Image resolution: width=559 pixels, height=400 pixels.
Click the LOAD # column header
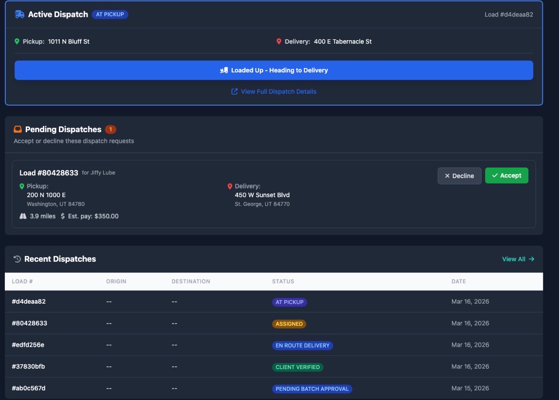tap(22, 281)
